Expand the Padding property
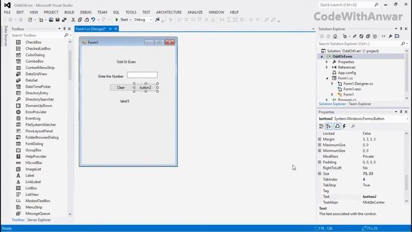Image resolution: width=412 pixels, height=232 pixels. click(319, 162)
